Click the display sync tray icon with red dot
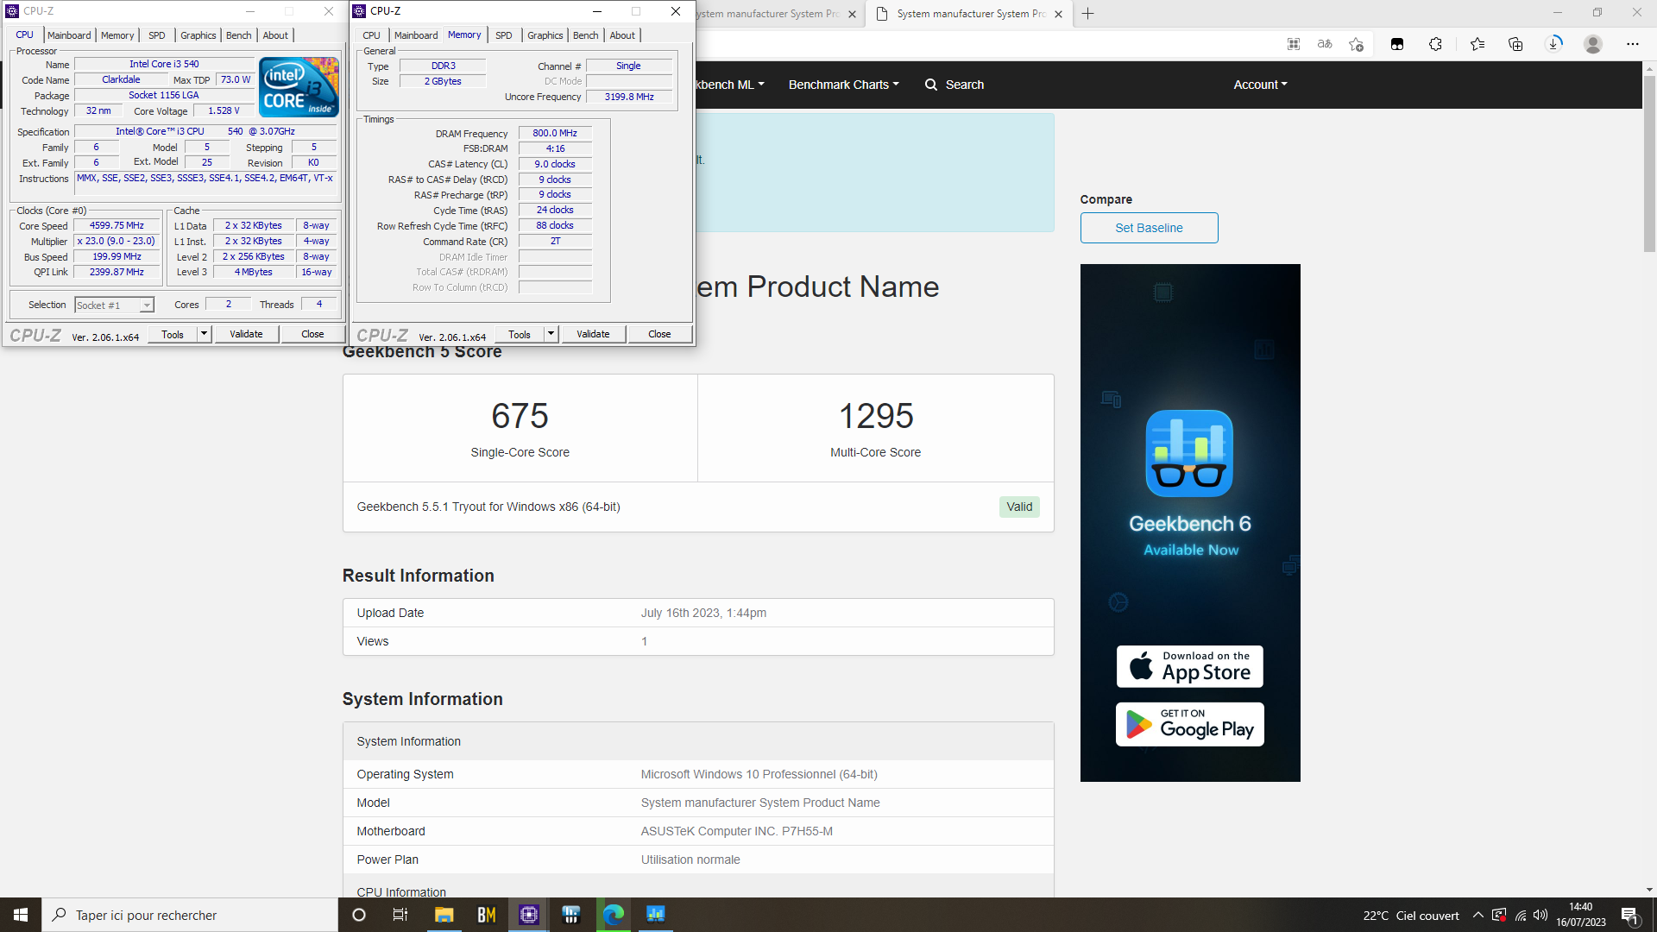 1499,915
